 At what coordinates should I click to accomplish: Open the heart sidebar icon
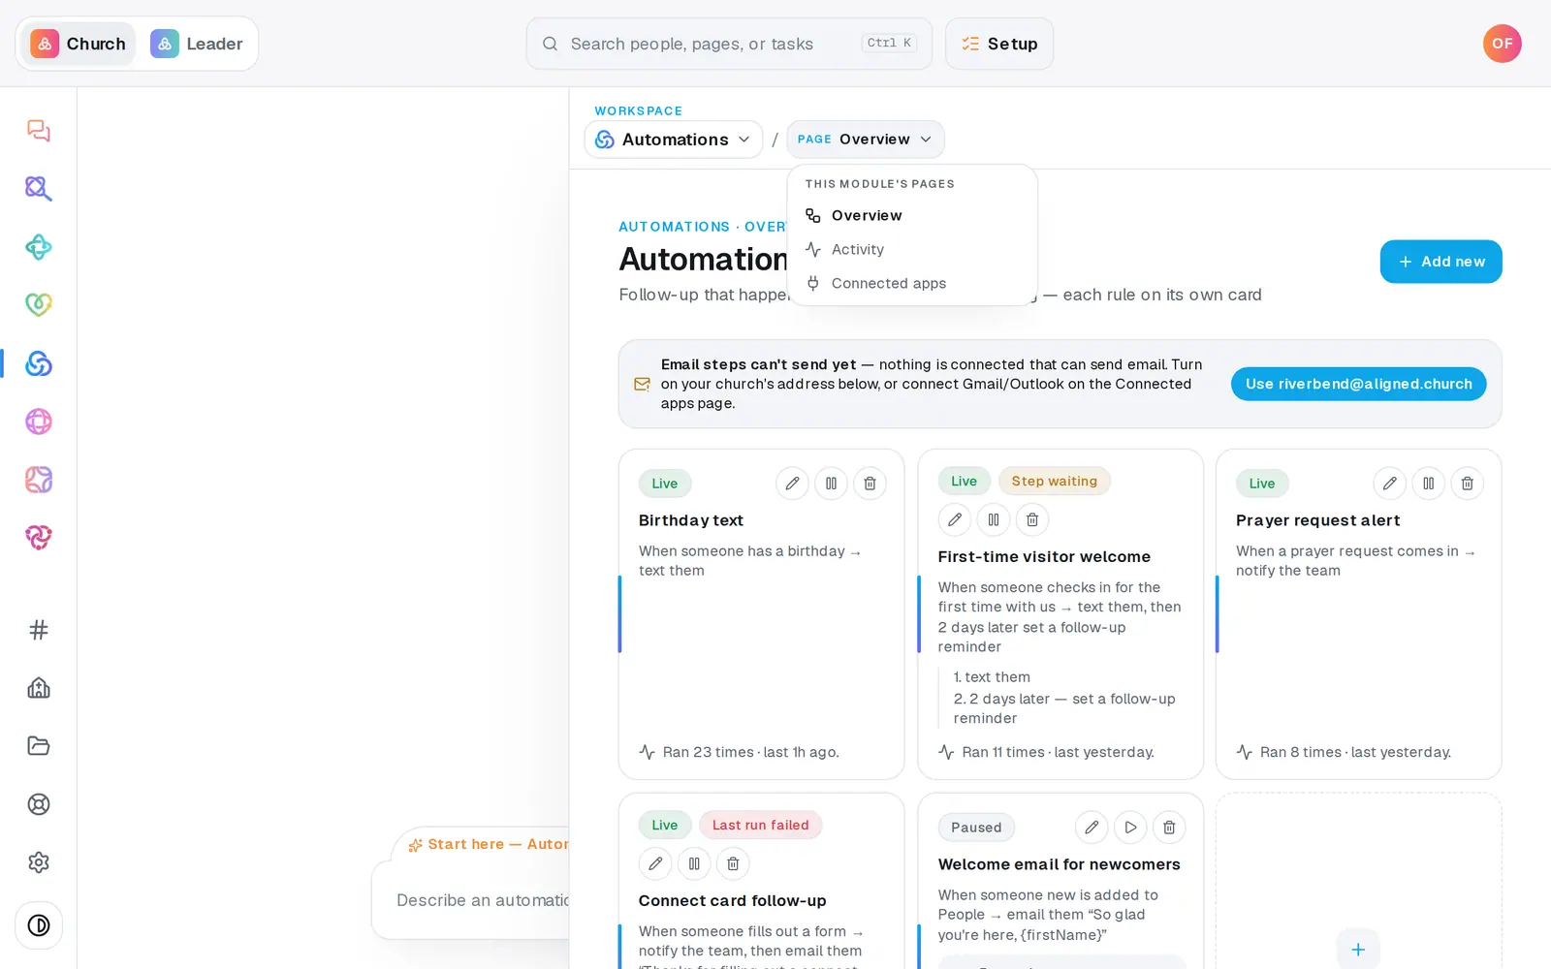[39, 305]
